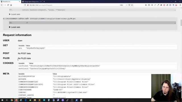Click the Pocket save icon in address bar

point(129,5)
